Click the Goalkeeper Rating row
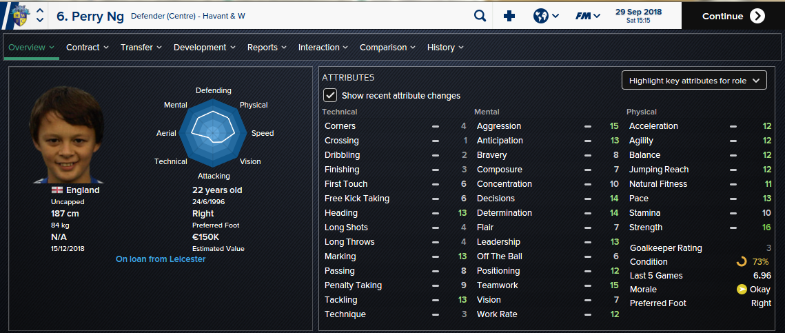The width and height of the screenshot is (785, 333). click(x=700, y=248)
